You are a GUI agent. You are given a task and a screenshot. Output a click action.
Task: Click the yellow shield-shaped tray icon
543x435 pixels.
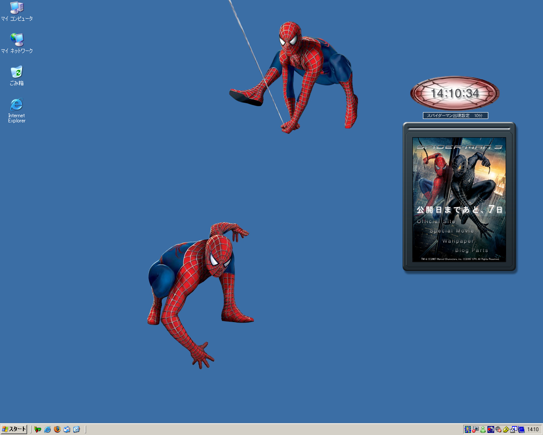click(506, 429)
